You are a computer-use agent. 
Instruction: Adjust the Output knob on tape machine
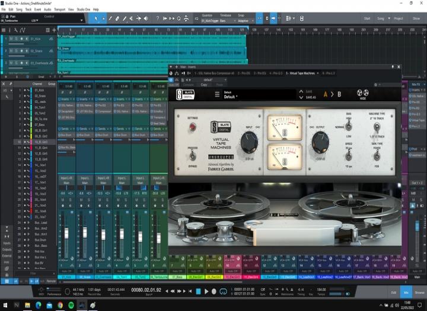coord(320,142)
